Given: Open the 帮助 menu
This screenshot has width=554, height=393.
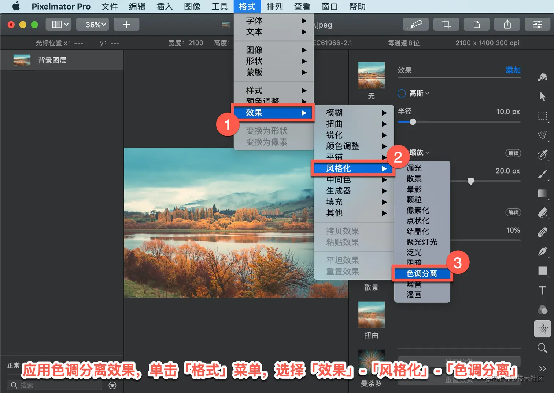Looking at the screenshot, I should tap(357, 6).
